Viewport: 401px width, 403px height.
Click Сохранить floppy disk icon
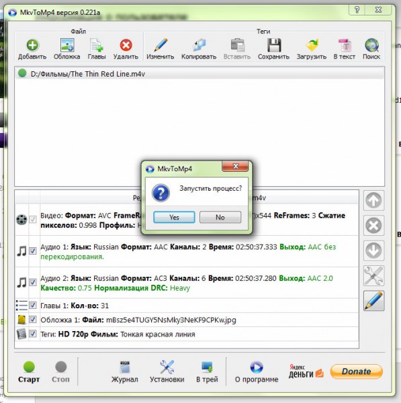pyautogui.click(x=274, y=45)
